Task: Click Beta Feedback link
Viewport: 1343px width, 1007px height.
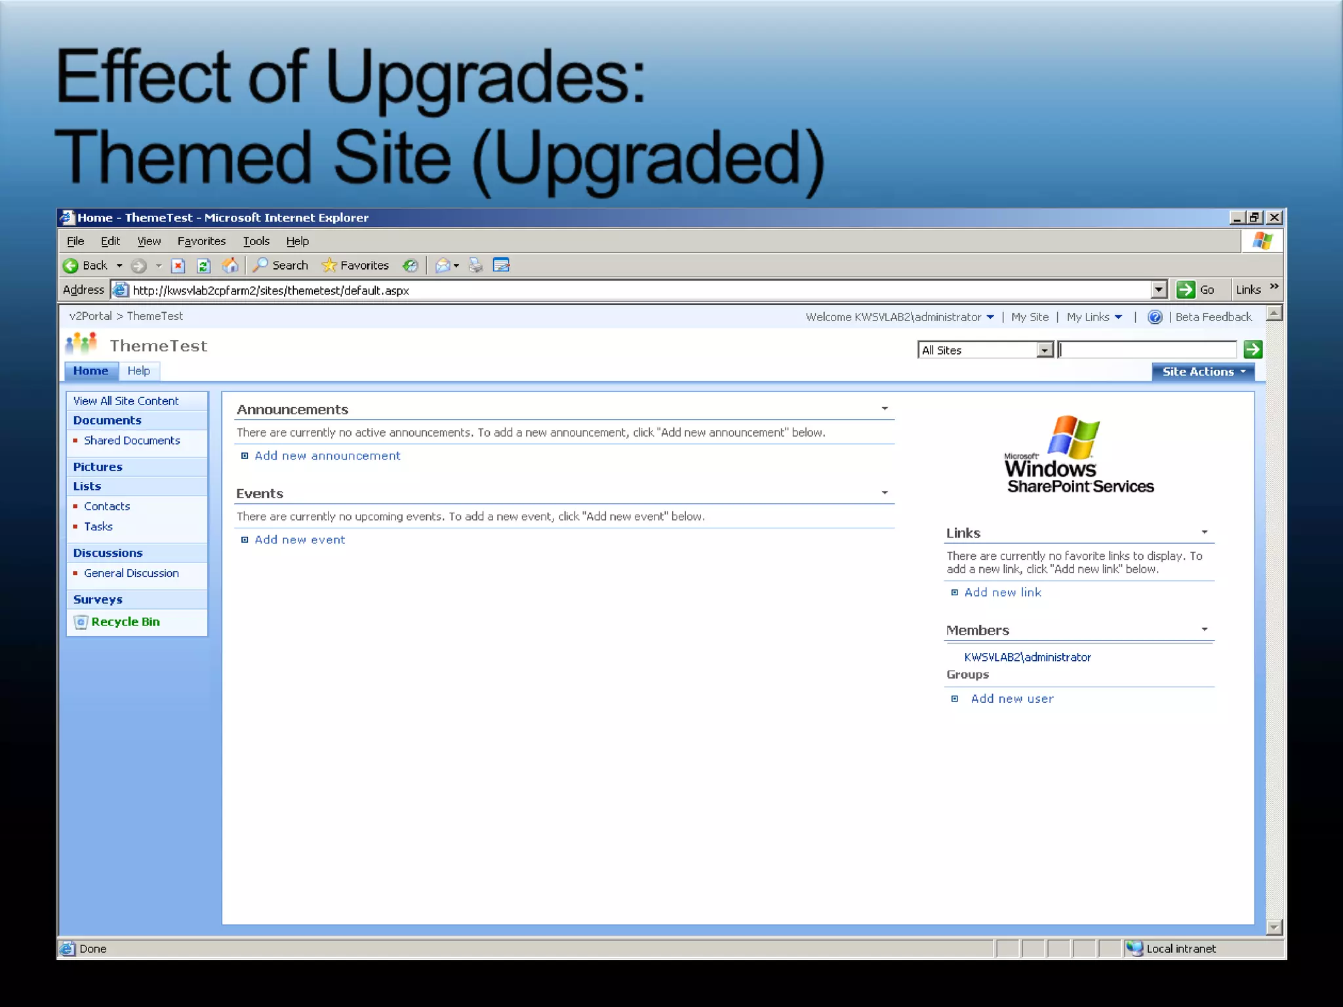Action: [x=1213, y=317]
